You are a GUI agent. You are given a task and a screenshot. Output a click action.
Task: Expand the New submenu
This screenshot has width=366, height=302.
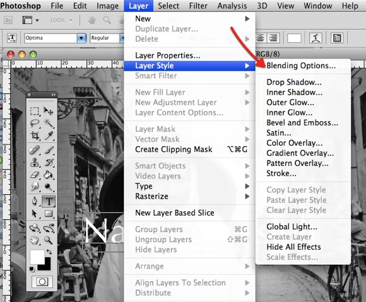point(189,19)
